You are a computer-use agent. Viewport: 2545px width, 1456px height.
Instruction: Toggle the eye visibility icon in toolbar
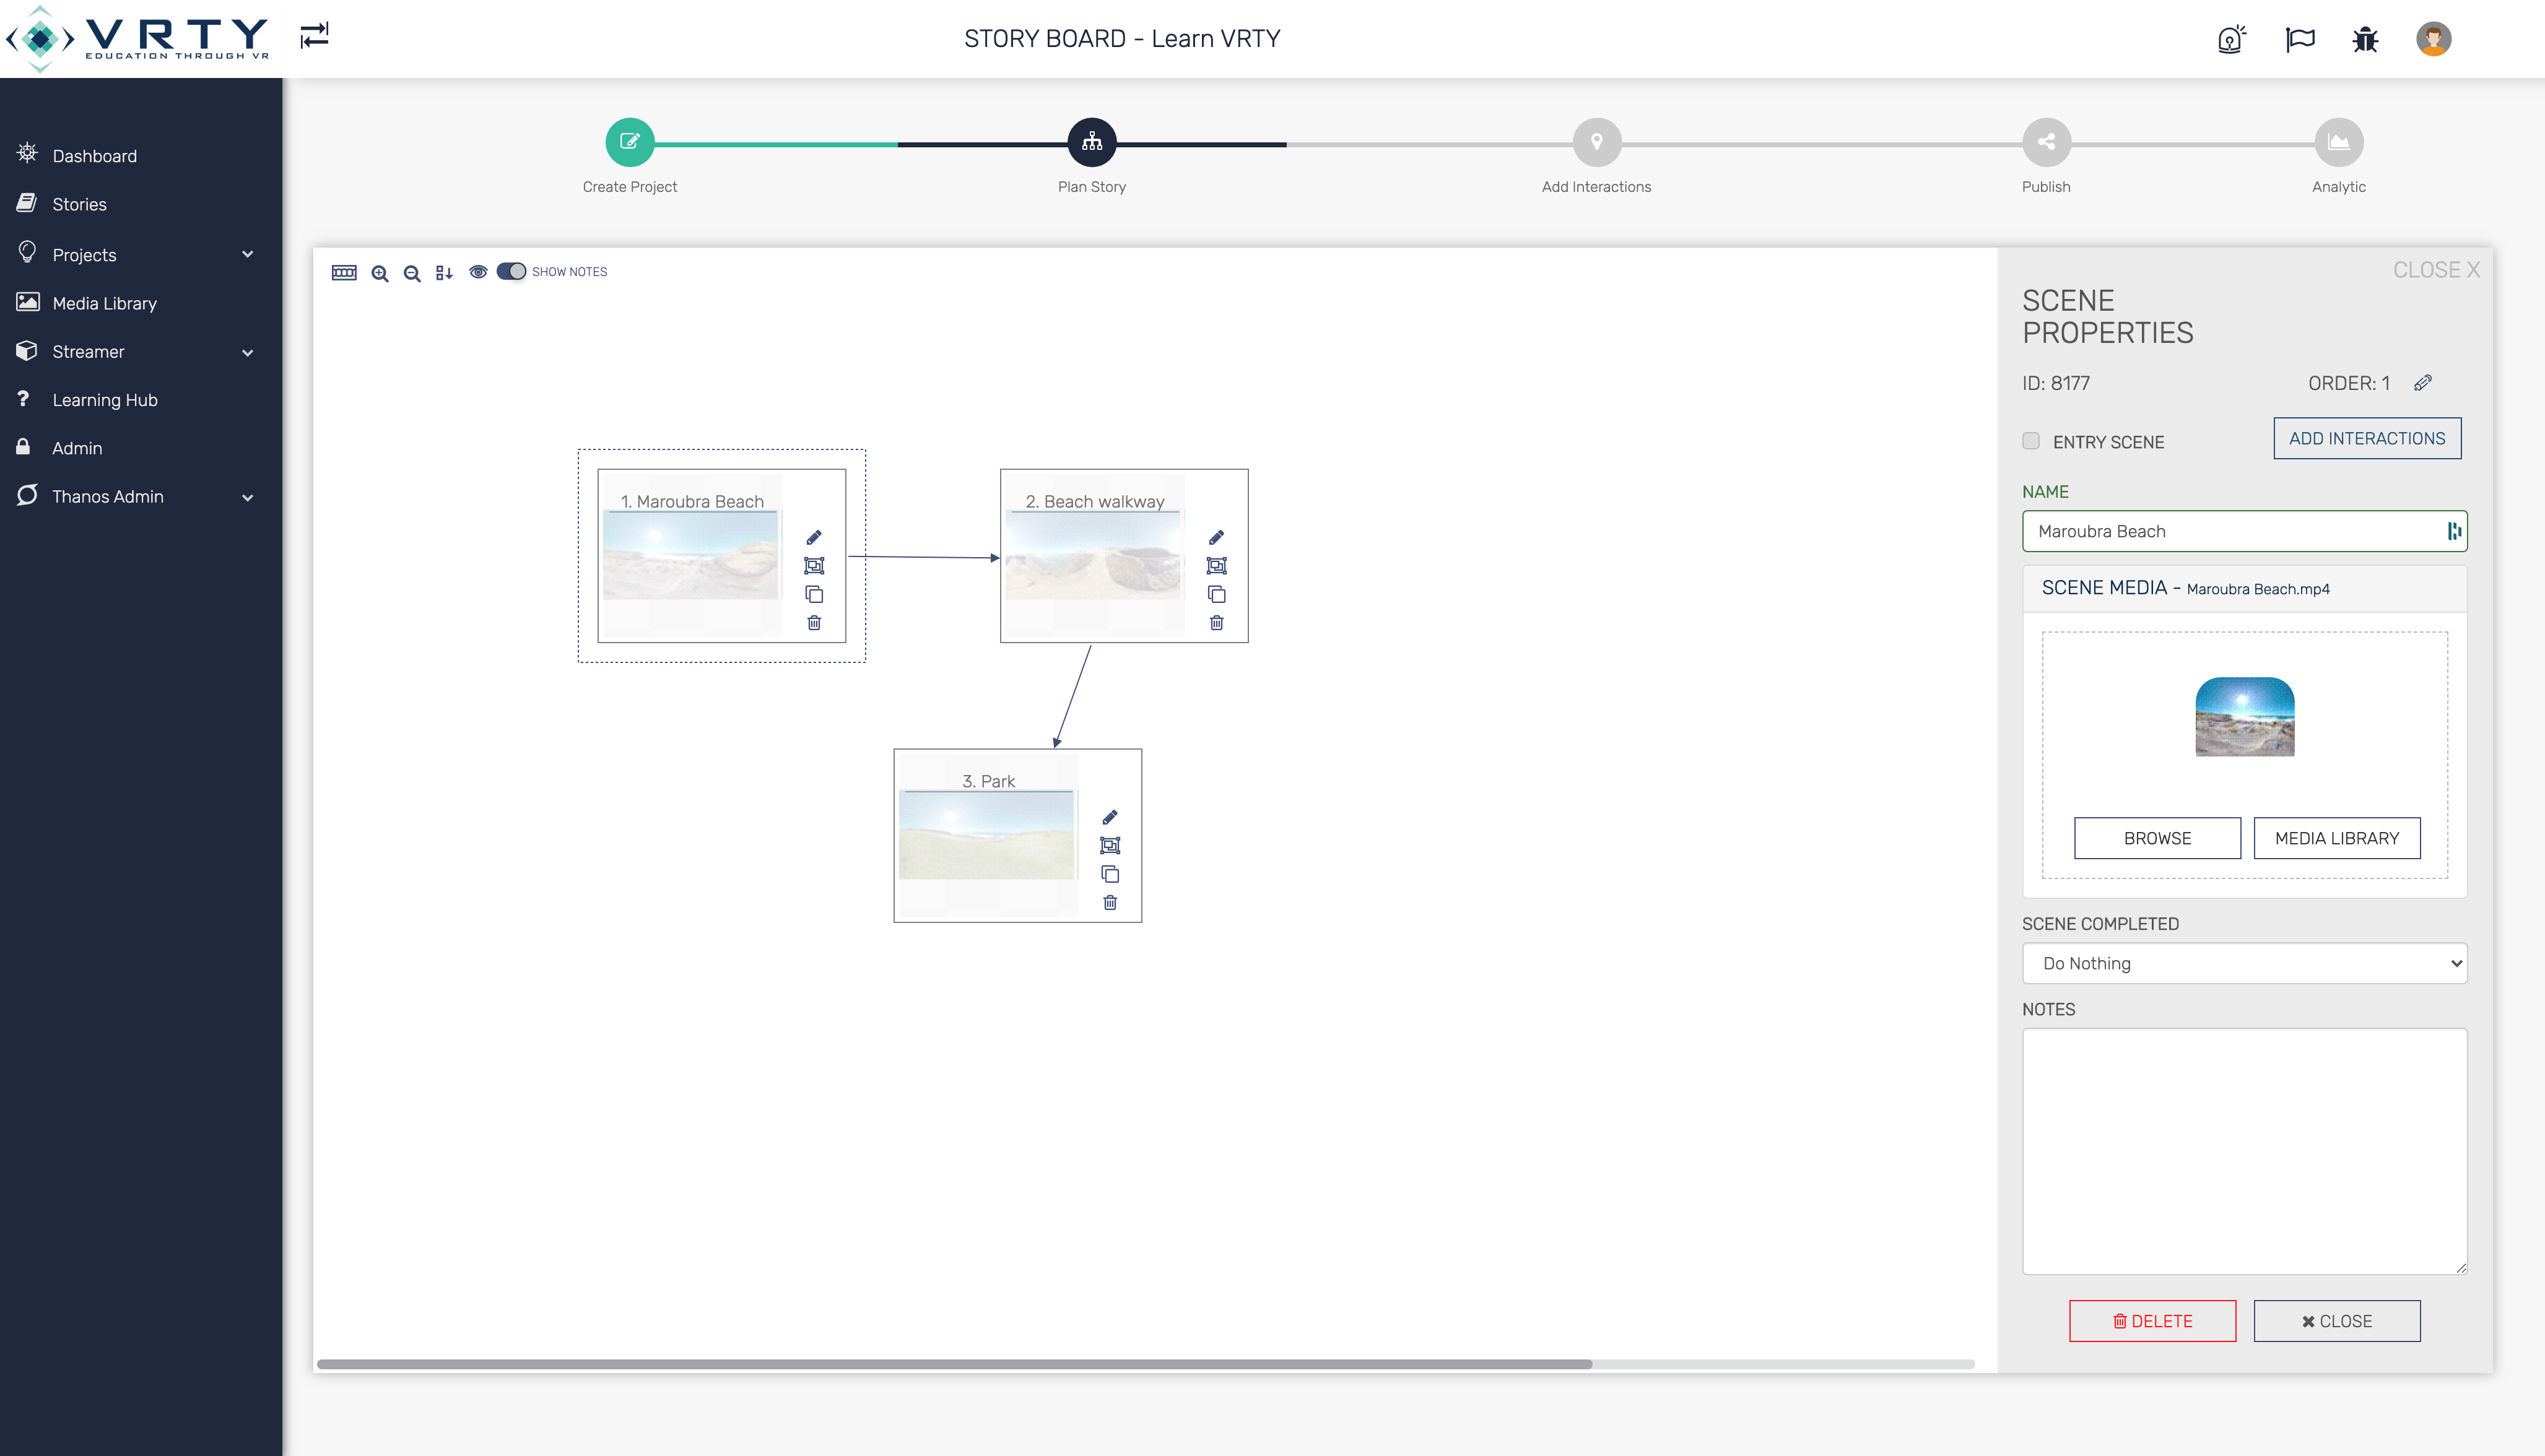click(x=478, y=272)
